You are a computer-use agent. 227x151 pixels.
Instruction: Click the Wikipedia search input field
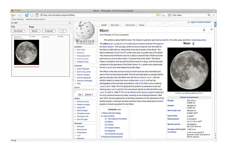click(x=85, y=91)
